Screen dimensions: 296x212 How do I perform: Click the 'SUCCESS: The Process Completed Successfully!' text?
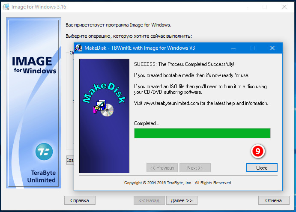[184, 64]
